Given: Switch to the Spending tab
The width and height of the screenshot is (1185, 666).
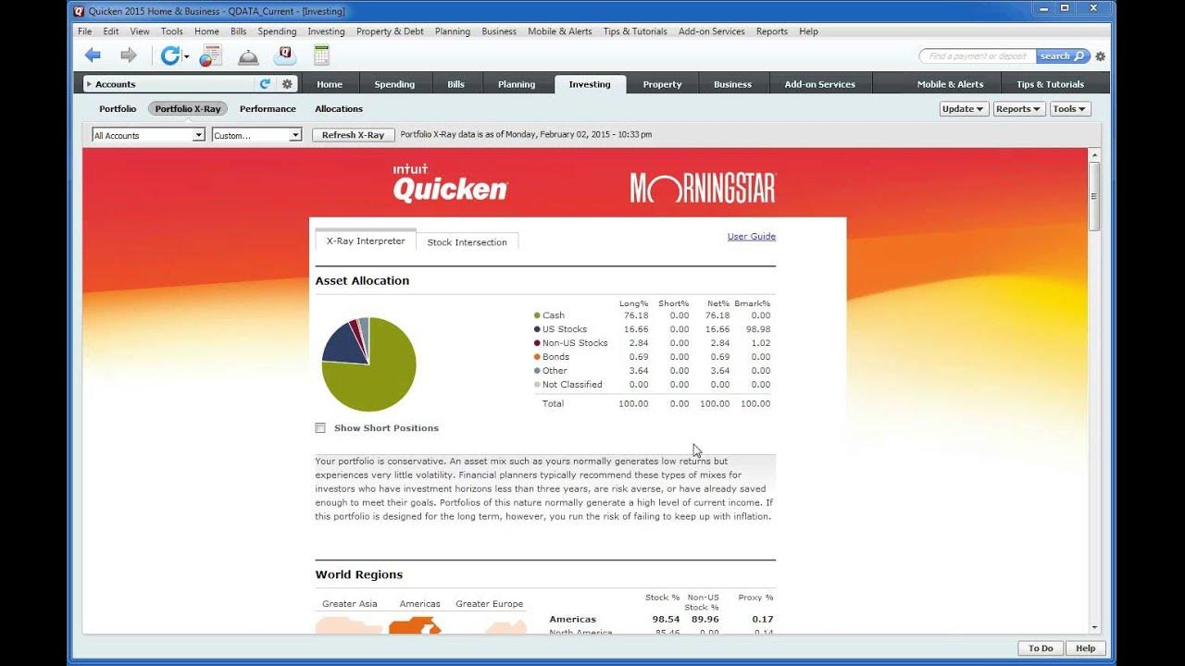Looking at the screenshot, I should click(x=394, y=84).
